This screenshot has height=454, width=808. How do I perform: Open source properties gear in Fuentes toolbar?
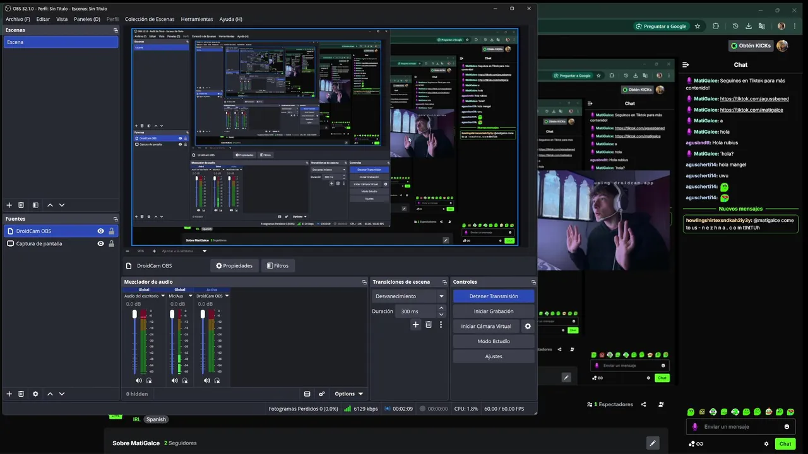coord(35,393)
